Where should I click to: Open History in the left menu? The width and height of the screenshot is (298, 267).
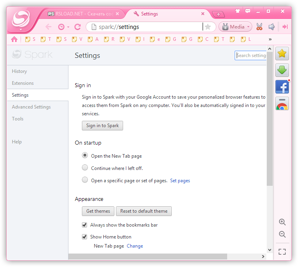pyautogui.click(x=19, y=71)
